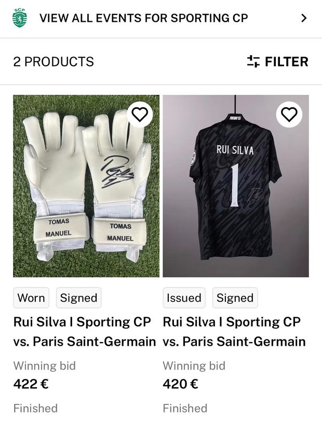The height and width of the screenshot is (436, 322).
Task: Open View All Events for Sporting CP
Action: coord(144,18)
